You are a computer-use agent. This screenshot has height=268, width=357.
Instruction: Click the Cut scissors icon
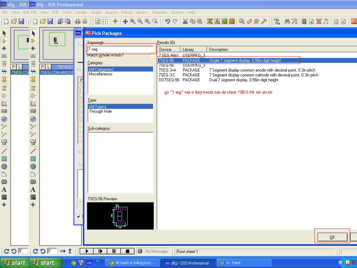pyautogui.click(x=185, y=21)
